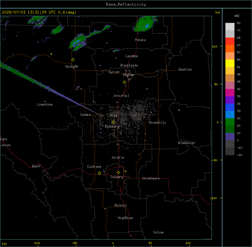This screenshot has height=247, width=252.
Task: Select the orange 57-60 dBZ legend swatch
Action: [230, 48]
